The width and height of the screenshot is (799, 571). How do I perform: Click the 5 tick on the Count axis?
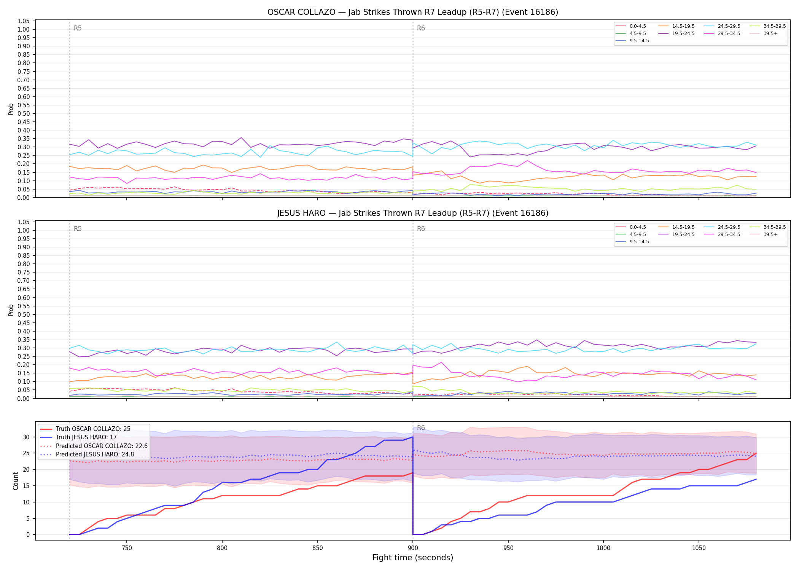tap(28, 518)
